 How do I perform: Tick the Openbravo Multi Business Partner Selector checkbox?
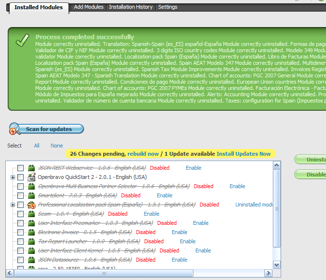coord(20,186)
